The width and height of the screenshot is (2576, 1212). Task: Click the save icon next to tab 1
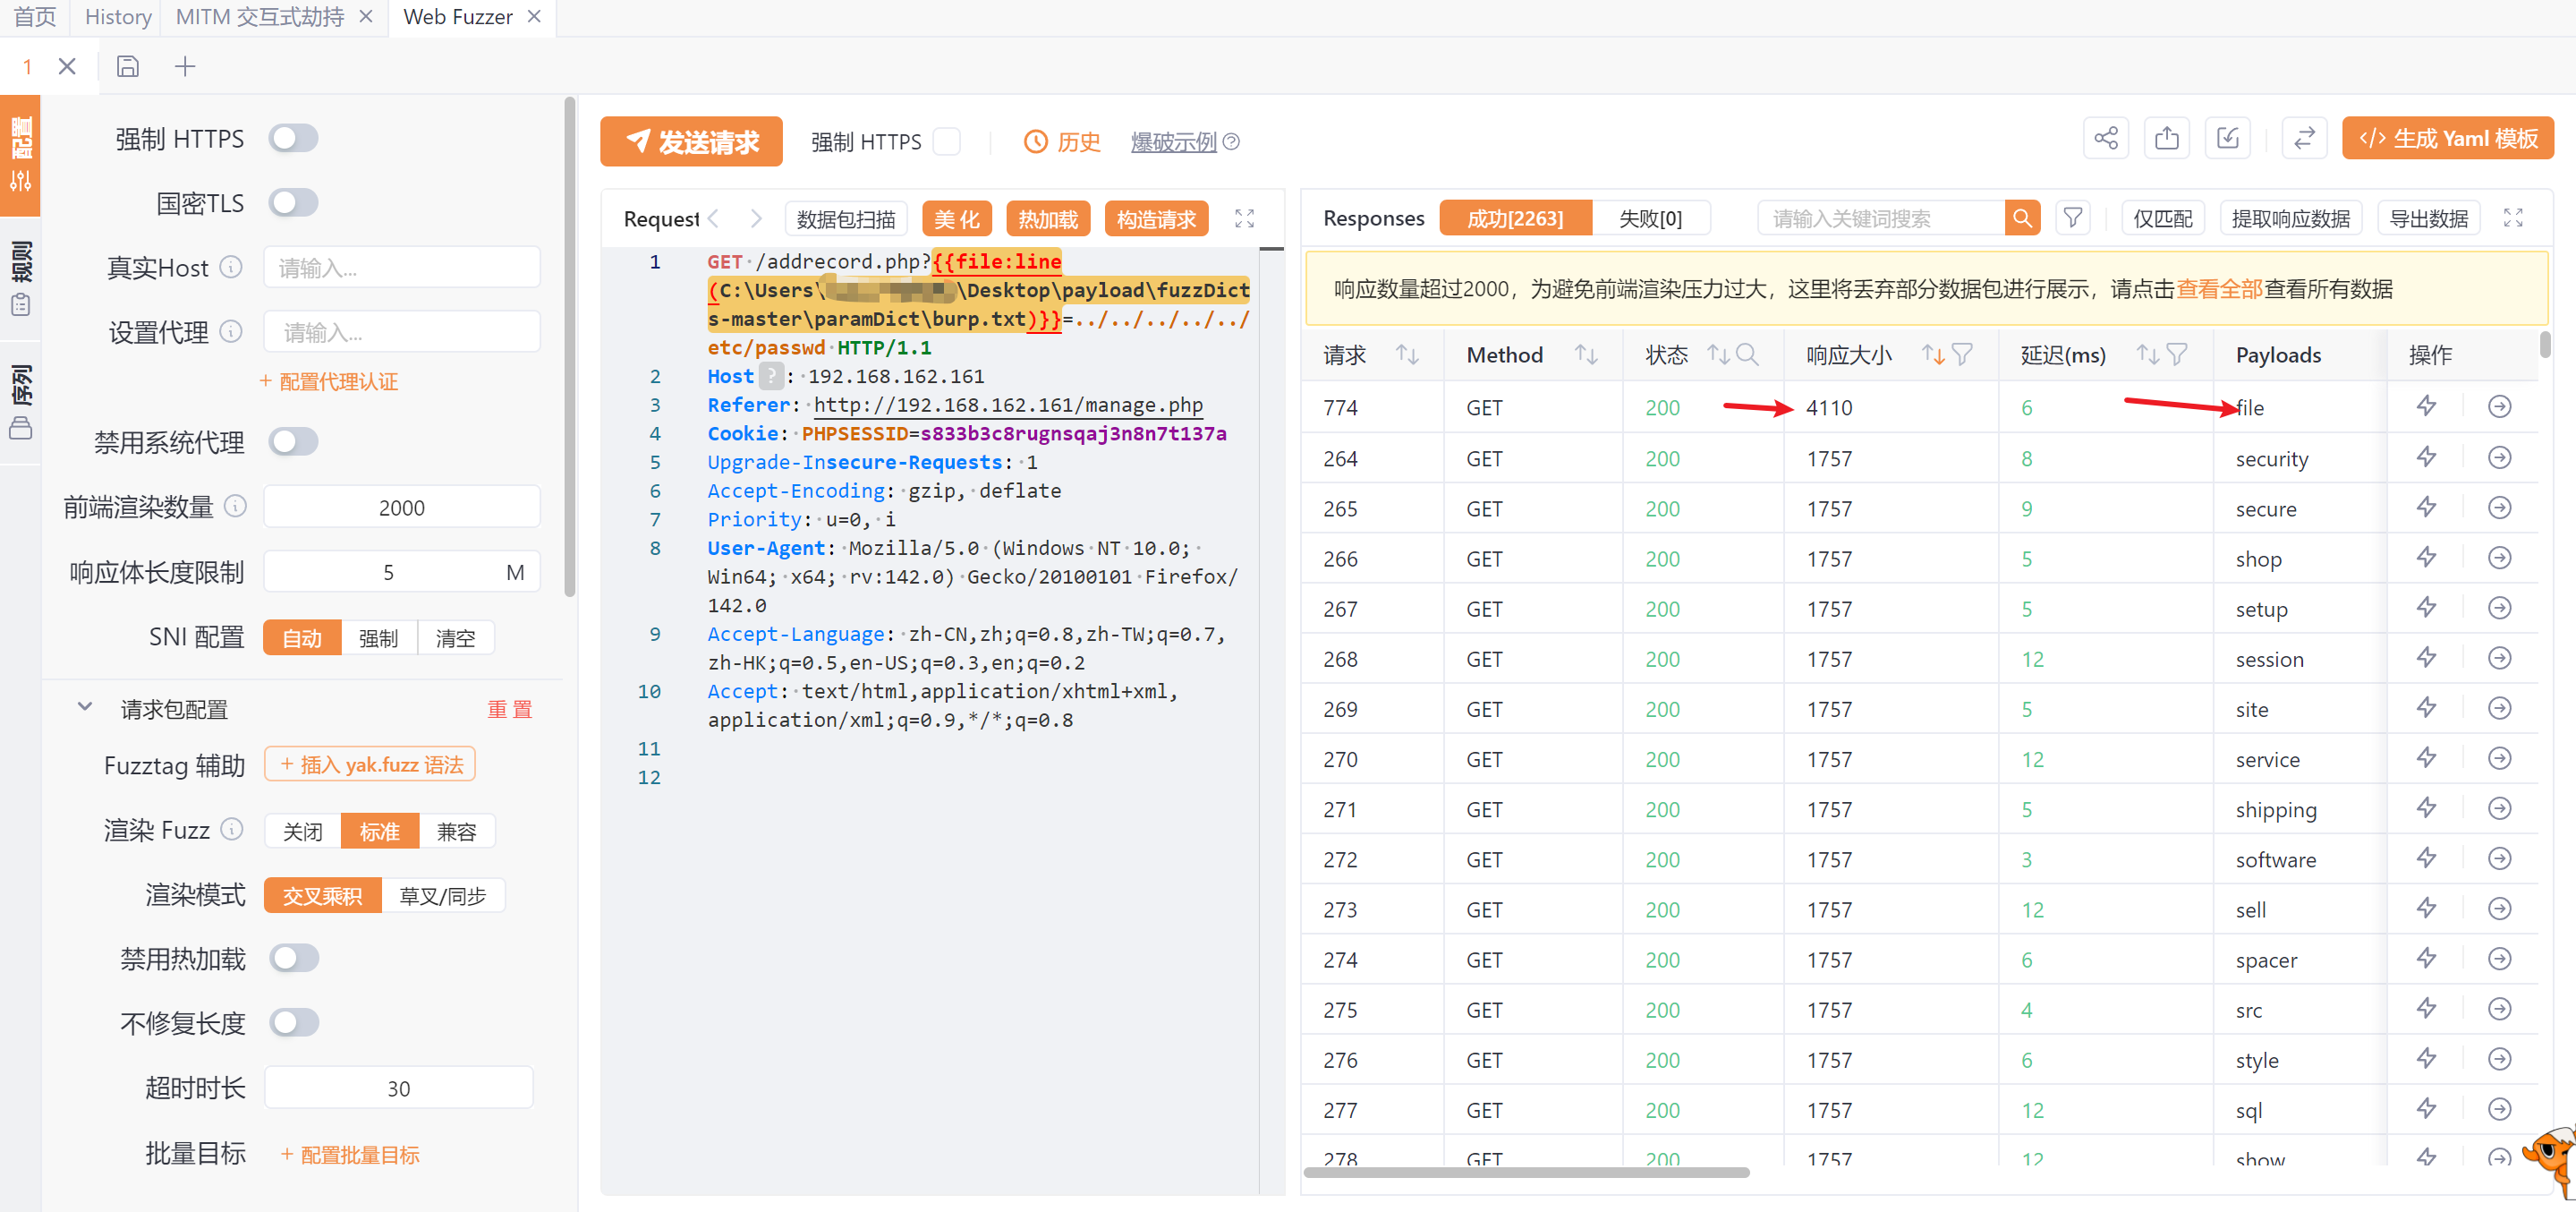pyautogui.click(x=127, y=66)
